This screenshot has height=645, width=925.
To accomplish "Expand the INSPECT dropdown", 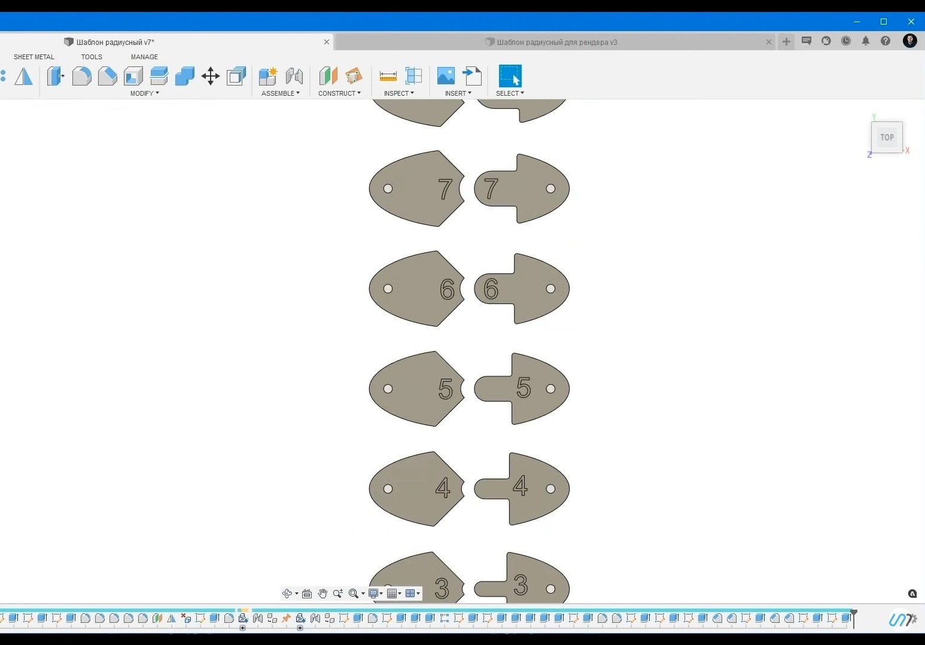I will click(399, 93).
